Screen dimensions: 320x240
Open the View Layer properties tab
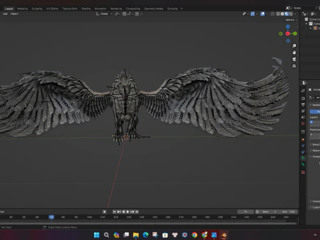(303, 111)
